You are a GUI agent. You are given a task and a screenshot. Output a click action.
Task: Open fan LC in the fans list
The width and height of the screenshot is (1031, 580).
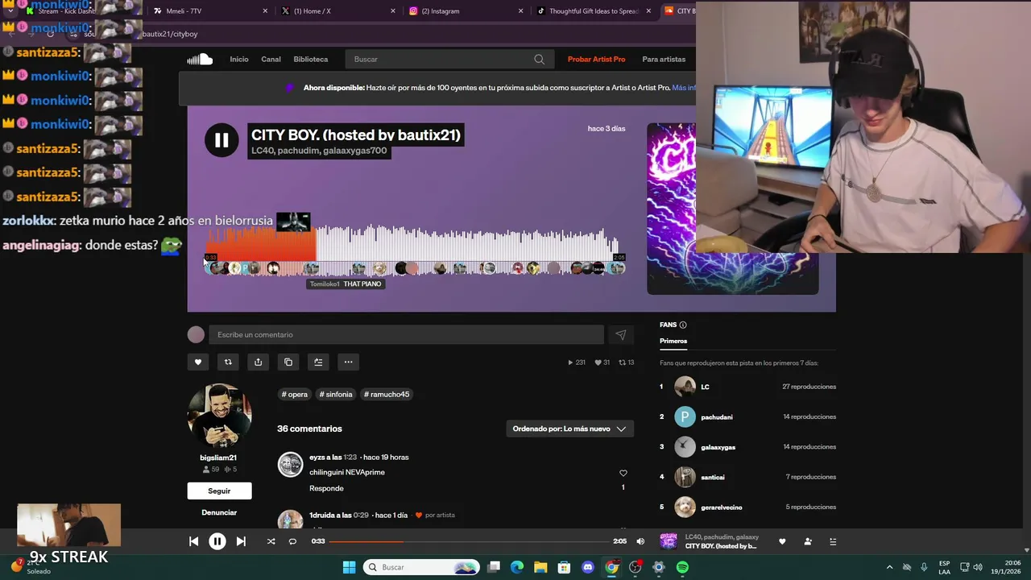click(705, 387)
